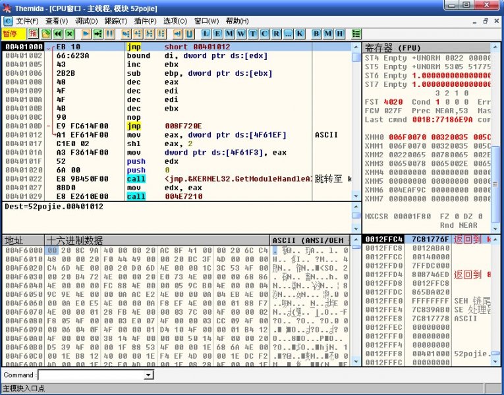Select the nop instruction at 0040100C

177,117
